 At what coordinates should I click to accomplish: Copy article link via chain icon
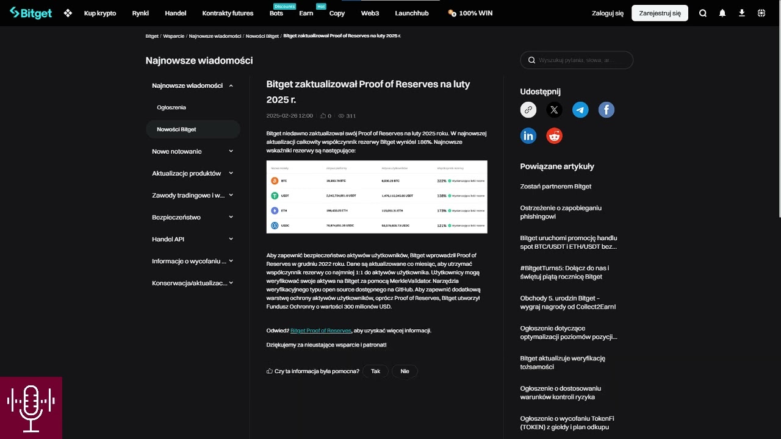coord(528,110)
